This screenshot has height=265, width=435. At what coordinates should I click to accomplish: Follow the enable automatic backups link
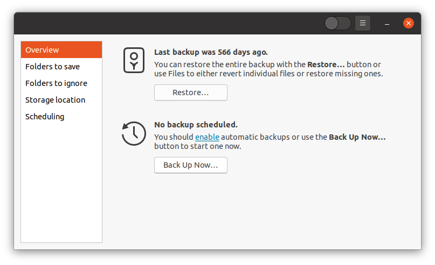[x=207, y=137]
